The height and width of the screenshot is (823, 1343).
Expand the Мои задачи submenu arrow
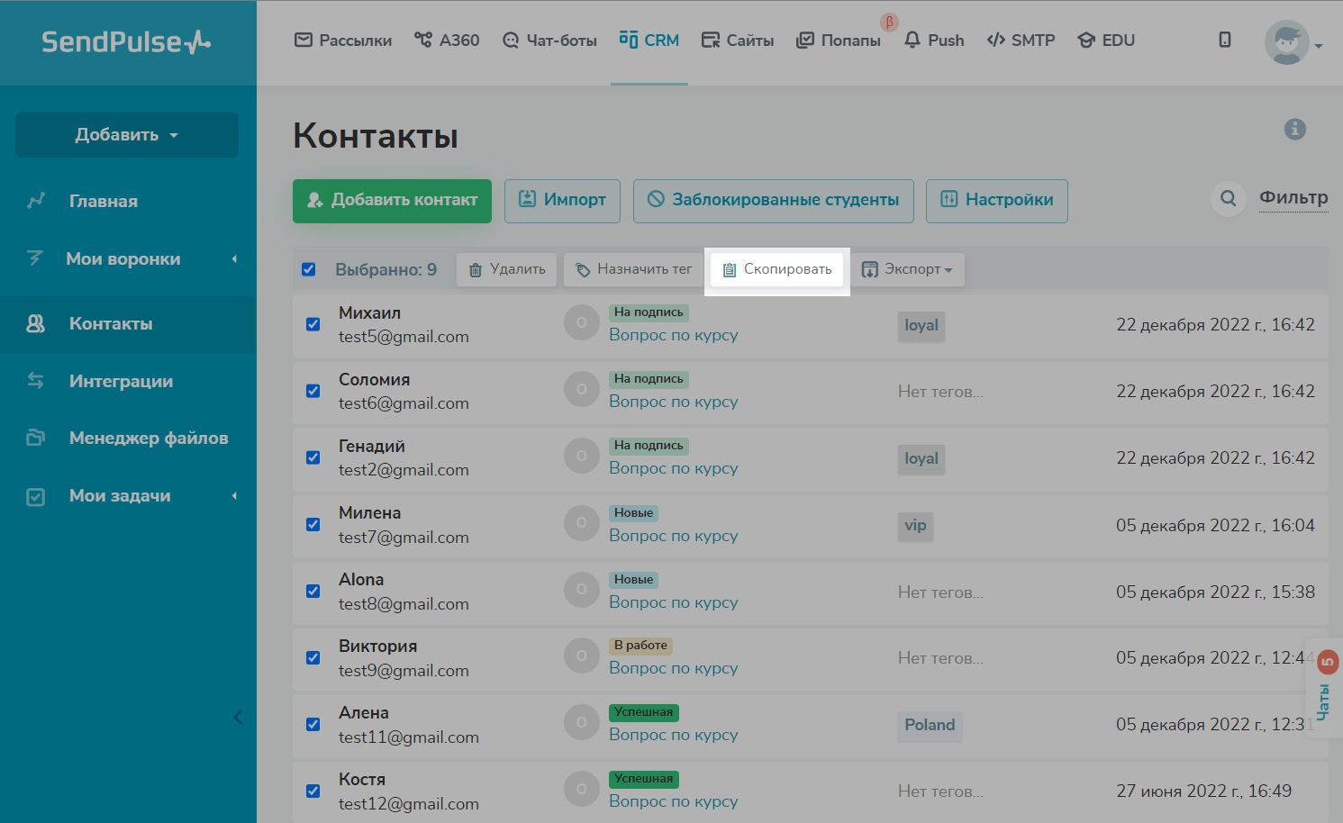click(234, 496)
